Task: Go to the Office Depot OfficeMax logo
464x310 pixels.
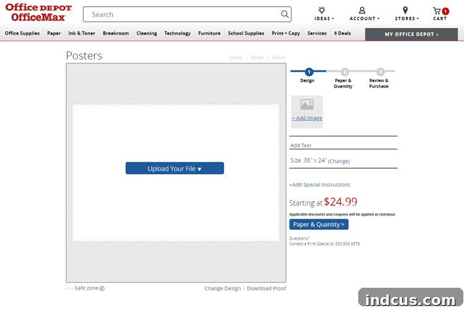Action: point(39,12)
